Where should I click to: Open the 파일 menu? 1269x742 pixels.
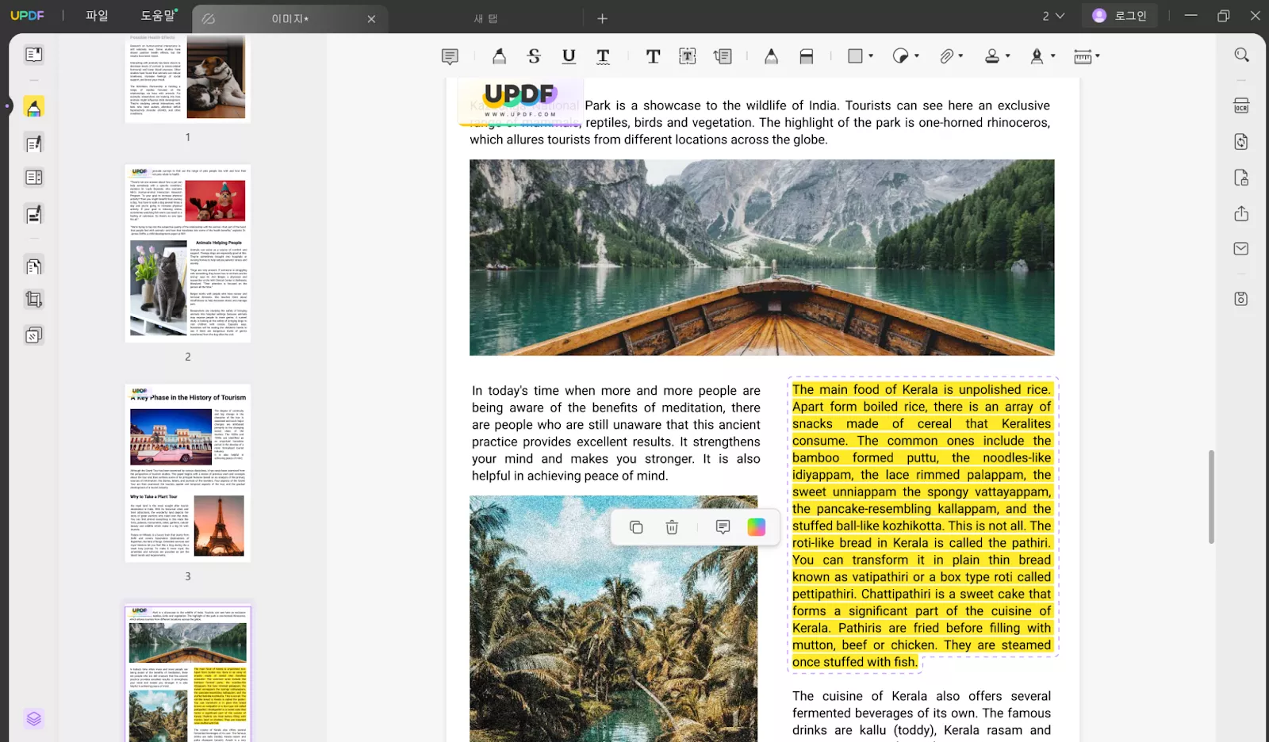(97, 16)
